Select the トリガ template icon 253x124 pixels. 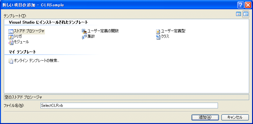click(x=11, y=37)
